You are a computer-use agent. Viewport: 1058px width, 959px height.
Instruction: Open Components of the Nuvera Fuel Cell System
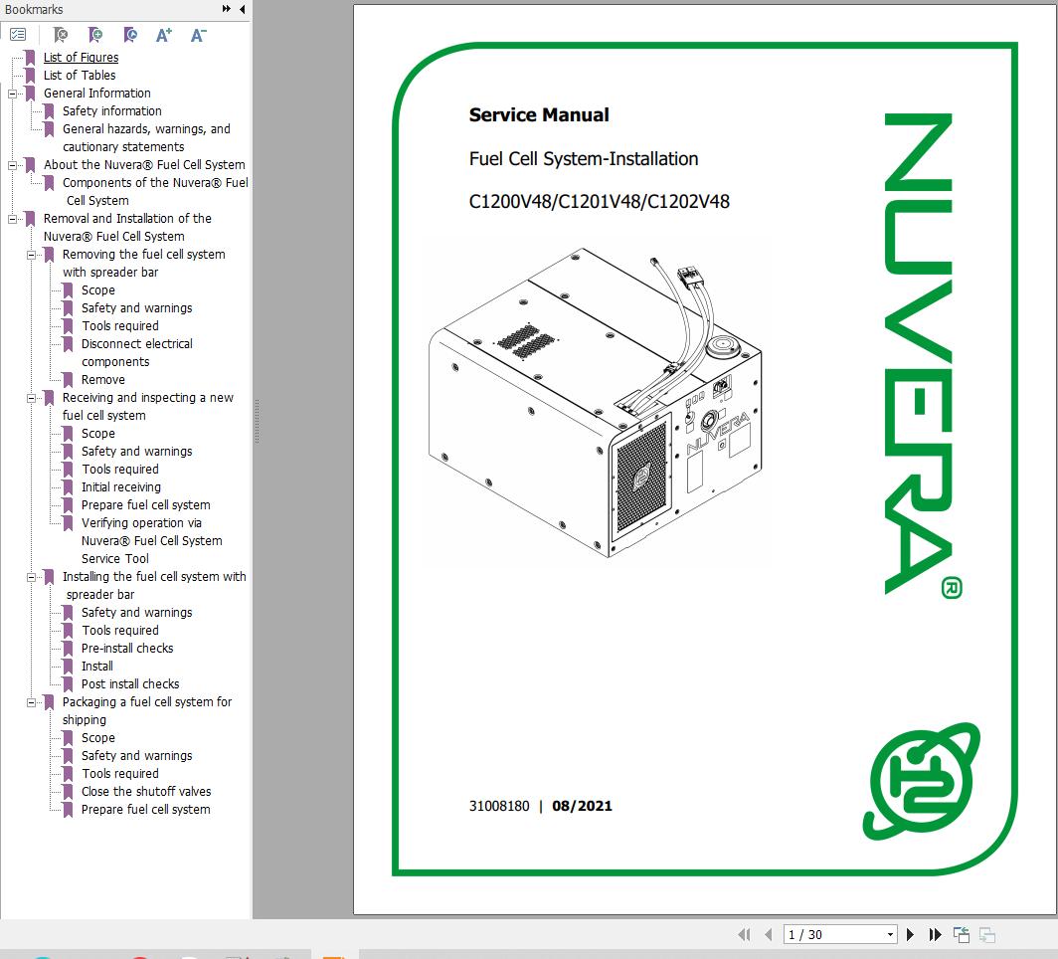[x=155, y=191]
